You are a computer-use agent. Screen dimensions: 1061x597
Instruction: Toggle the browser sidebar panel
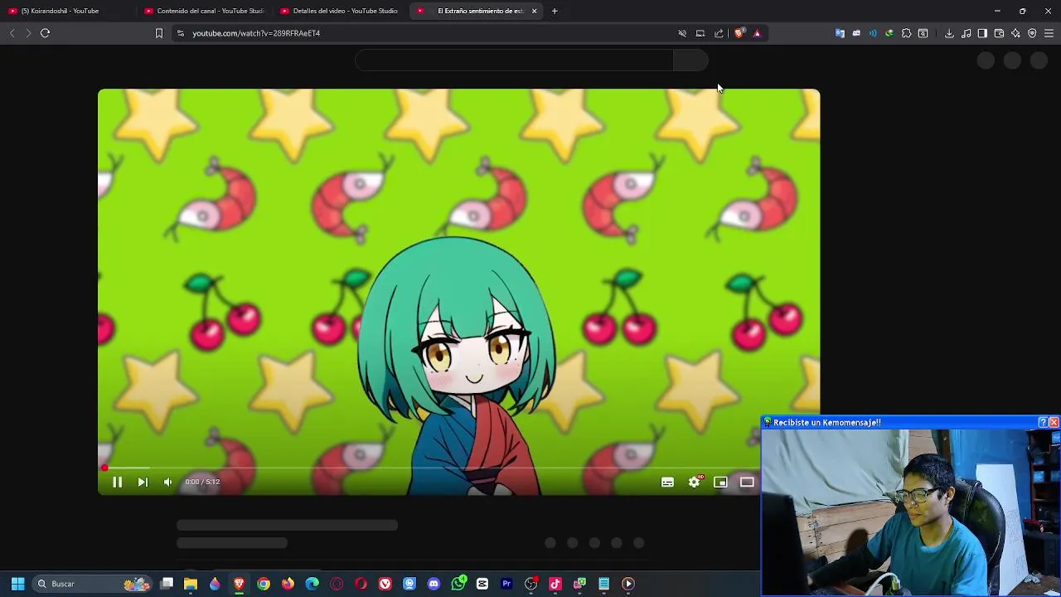[982, 33]
